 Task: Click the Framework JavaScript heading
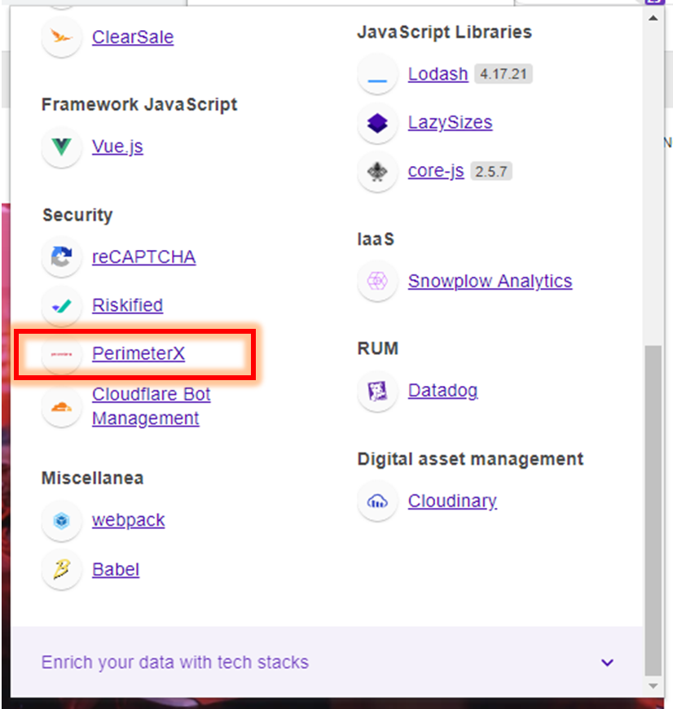(139, 104)
